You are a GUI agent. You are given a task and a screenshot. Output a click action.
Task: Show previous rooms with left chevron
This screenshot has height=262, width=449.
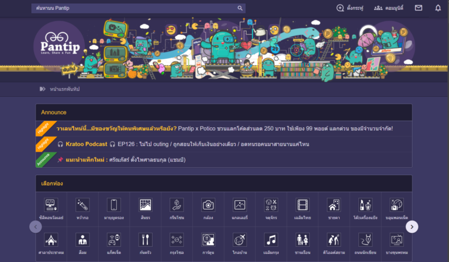(x=36, y=227)
